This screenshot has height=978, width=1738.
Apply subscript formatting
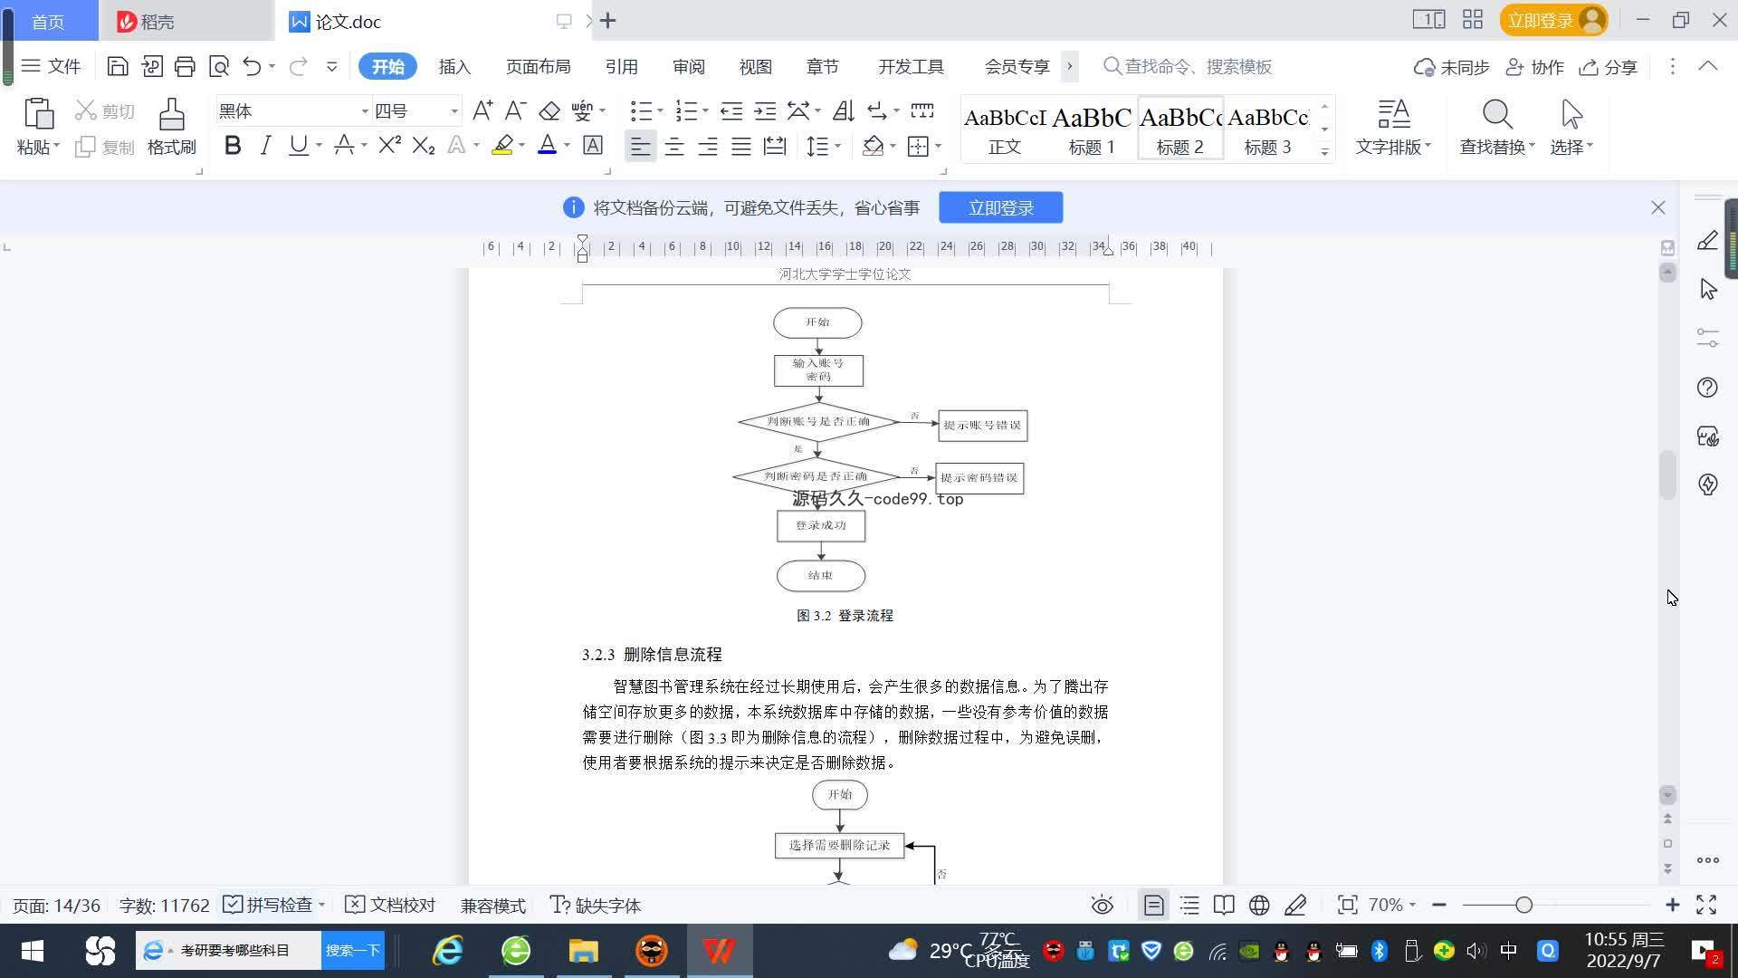tap(424, 145)
